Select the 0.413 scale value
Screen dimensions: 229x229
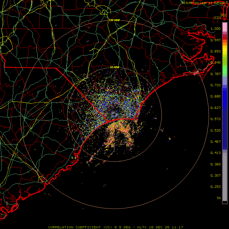point(216,153)
